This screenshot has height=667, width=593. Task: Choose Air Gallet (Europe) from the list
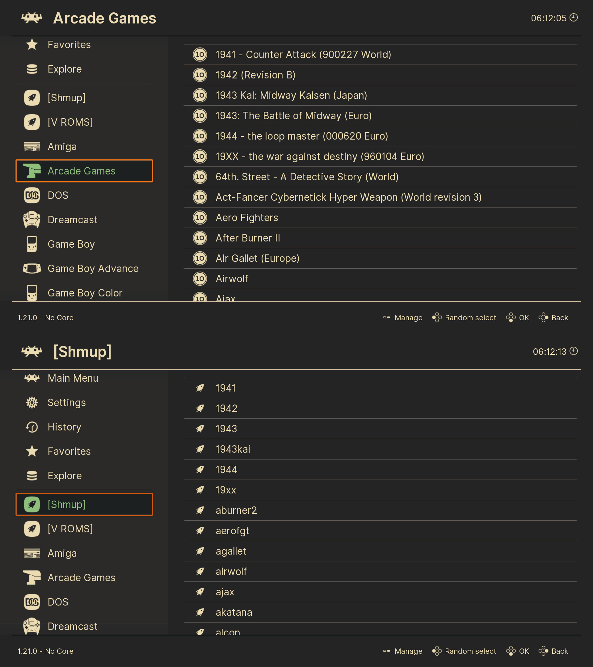pyautogui.click(x=257, y=258)
